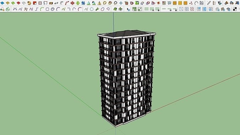This screenshot has width=240, height=135.
Task: Click the yellow circular arrow icon
Action: point(105,3)
